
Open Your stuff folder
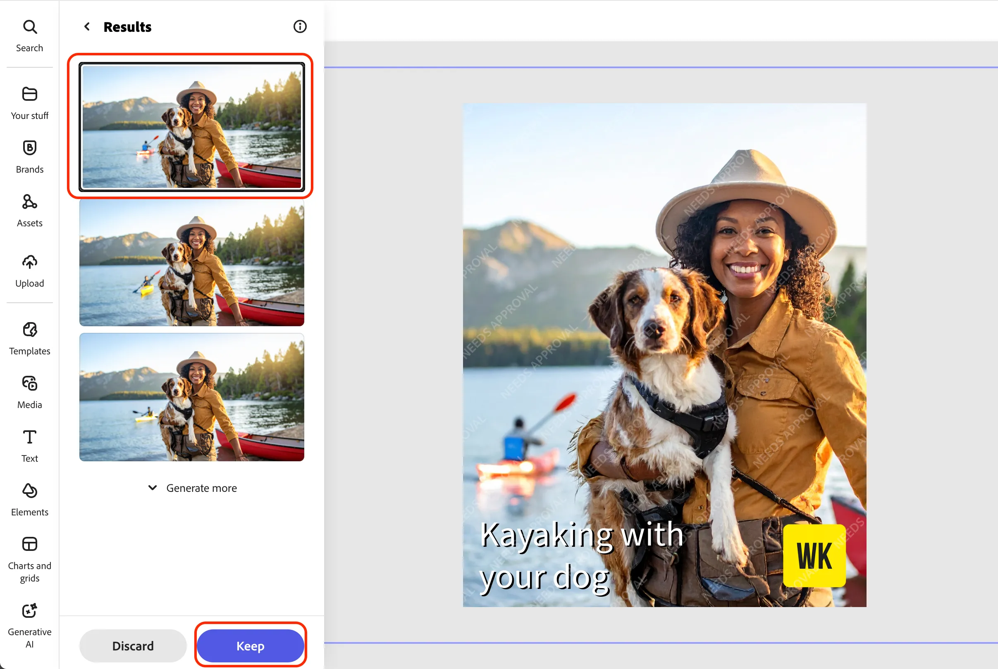(29, 103)
